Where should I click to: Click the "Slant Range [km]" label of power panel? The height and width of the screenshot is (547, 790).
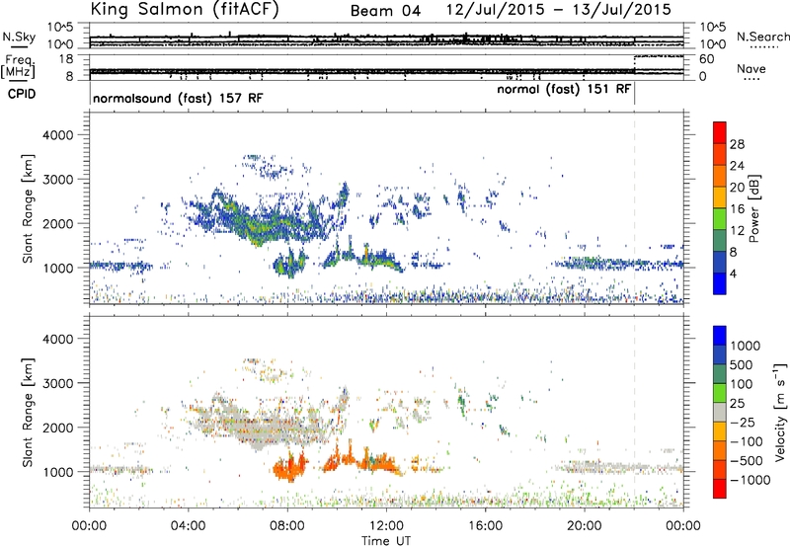pos(28,208)
